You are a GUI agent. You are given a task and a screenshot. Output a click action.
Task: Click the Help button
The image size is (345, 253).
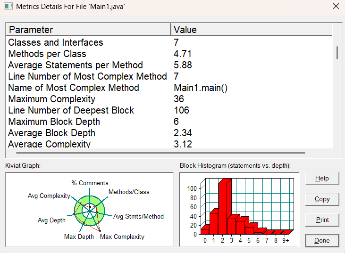point(322,179)
